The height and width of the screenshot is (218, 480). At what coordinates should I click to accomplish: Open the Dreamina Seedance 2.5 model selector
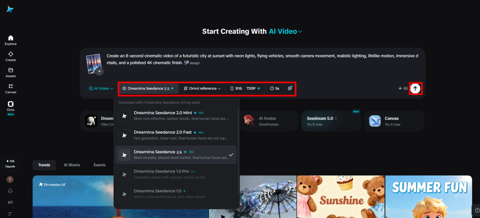(148, 88)
